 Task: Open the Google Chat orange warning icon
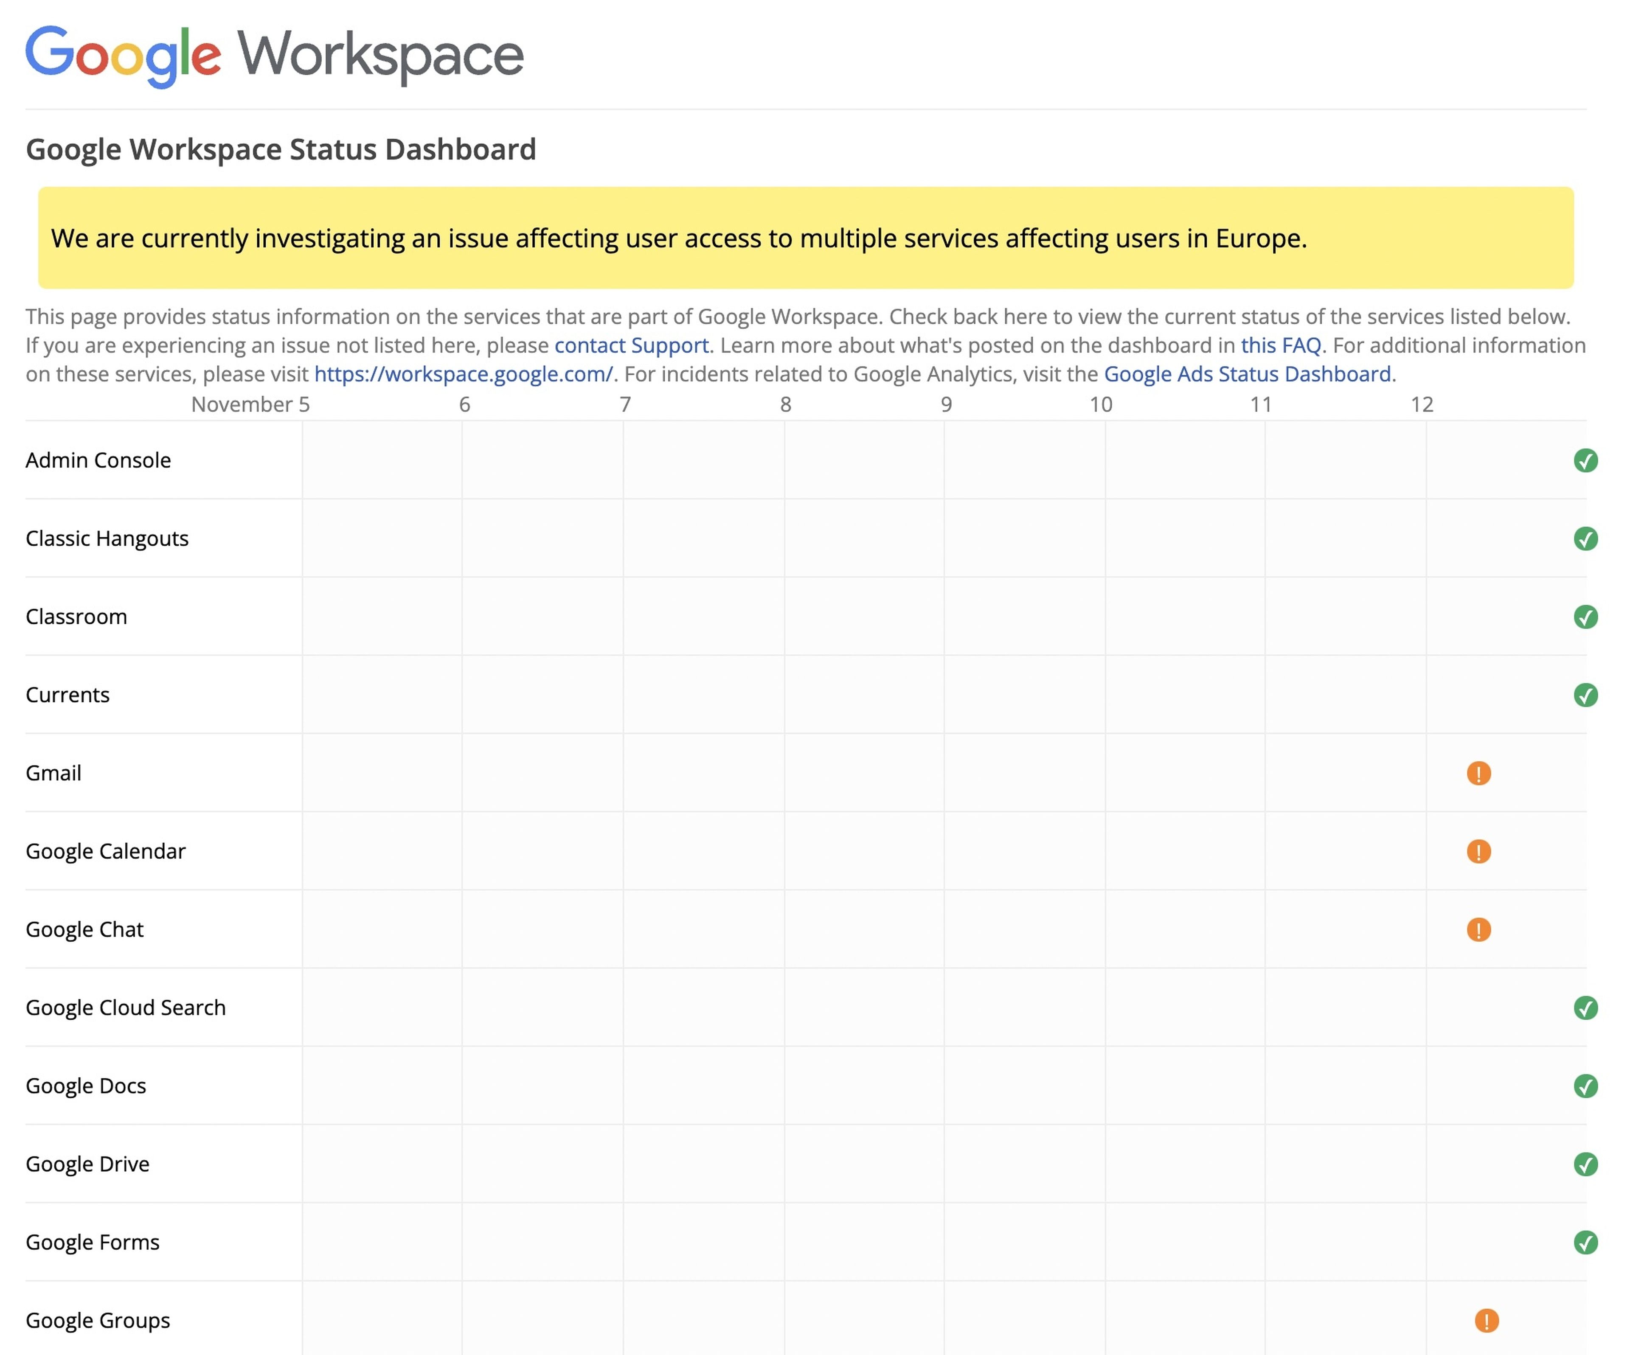click(1478, 930)
